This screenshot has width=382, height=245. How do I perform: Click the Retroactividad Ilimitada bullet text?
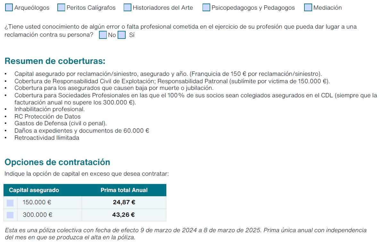(47, 138)
